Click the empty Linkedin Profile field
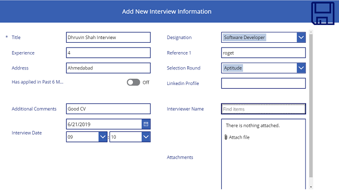 263,83
